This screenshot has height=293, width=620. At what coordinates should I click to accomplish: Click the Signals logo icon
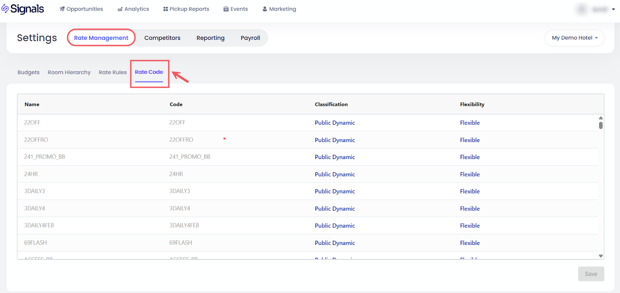pyautogui.click(x=5, y=9)
